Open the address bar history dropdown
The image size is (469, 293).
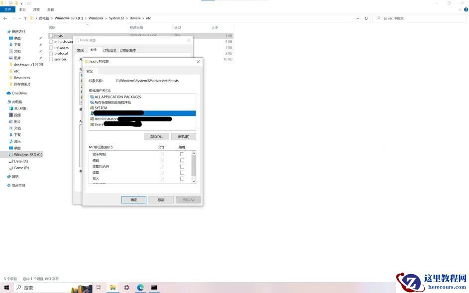point(358,18)
